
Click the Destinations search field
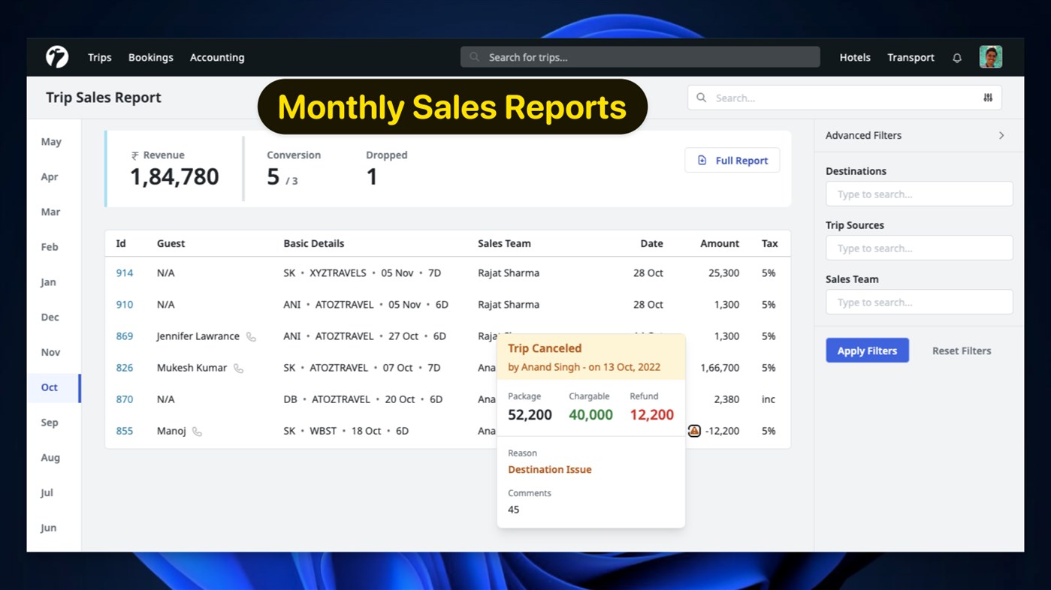click(x=918, y=194)
